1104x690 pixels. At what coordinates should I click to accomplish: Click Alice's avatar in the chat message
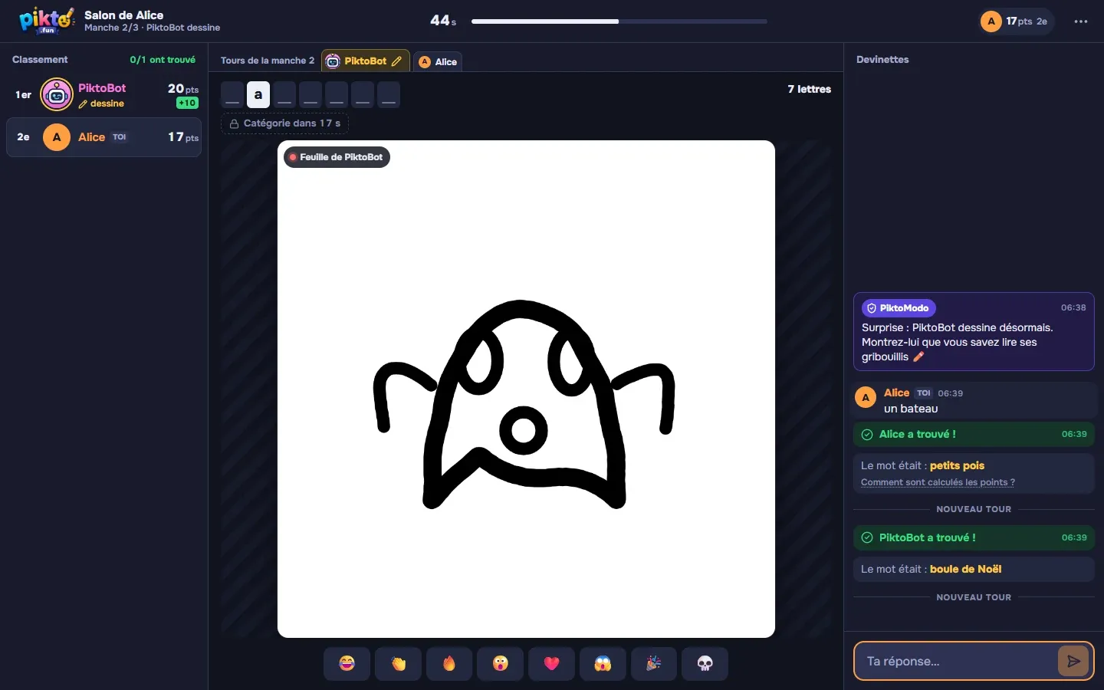tap(866, 397)
